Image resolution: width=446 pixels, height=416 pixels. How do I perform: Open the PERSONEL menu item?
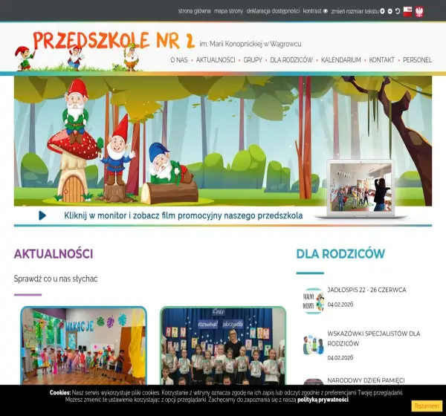point(417,60)
